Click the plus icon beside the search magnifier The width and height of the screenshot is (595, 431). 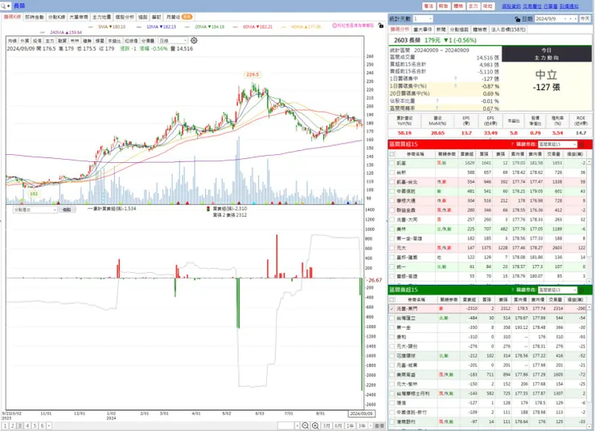click(8, 6)
